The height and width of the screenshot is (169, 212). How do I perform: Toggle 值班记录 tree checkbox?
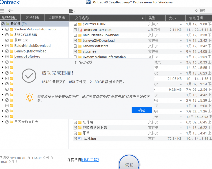7,40
